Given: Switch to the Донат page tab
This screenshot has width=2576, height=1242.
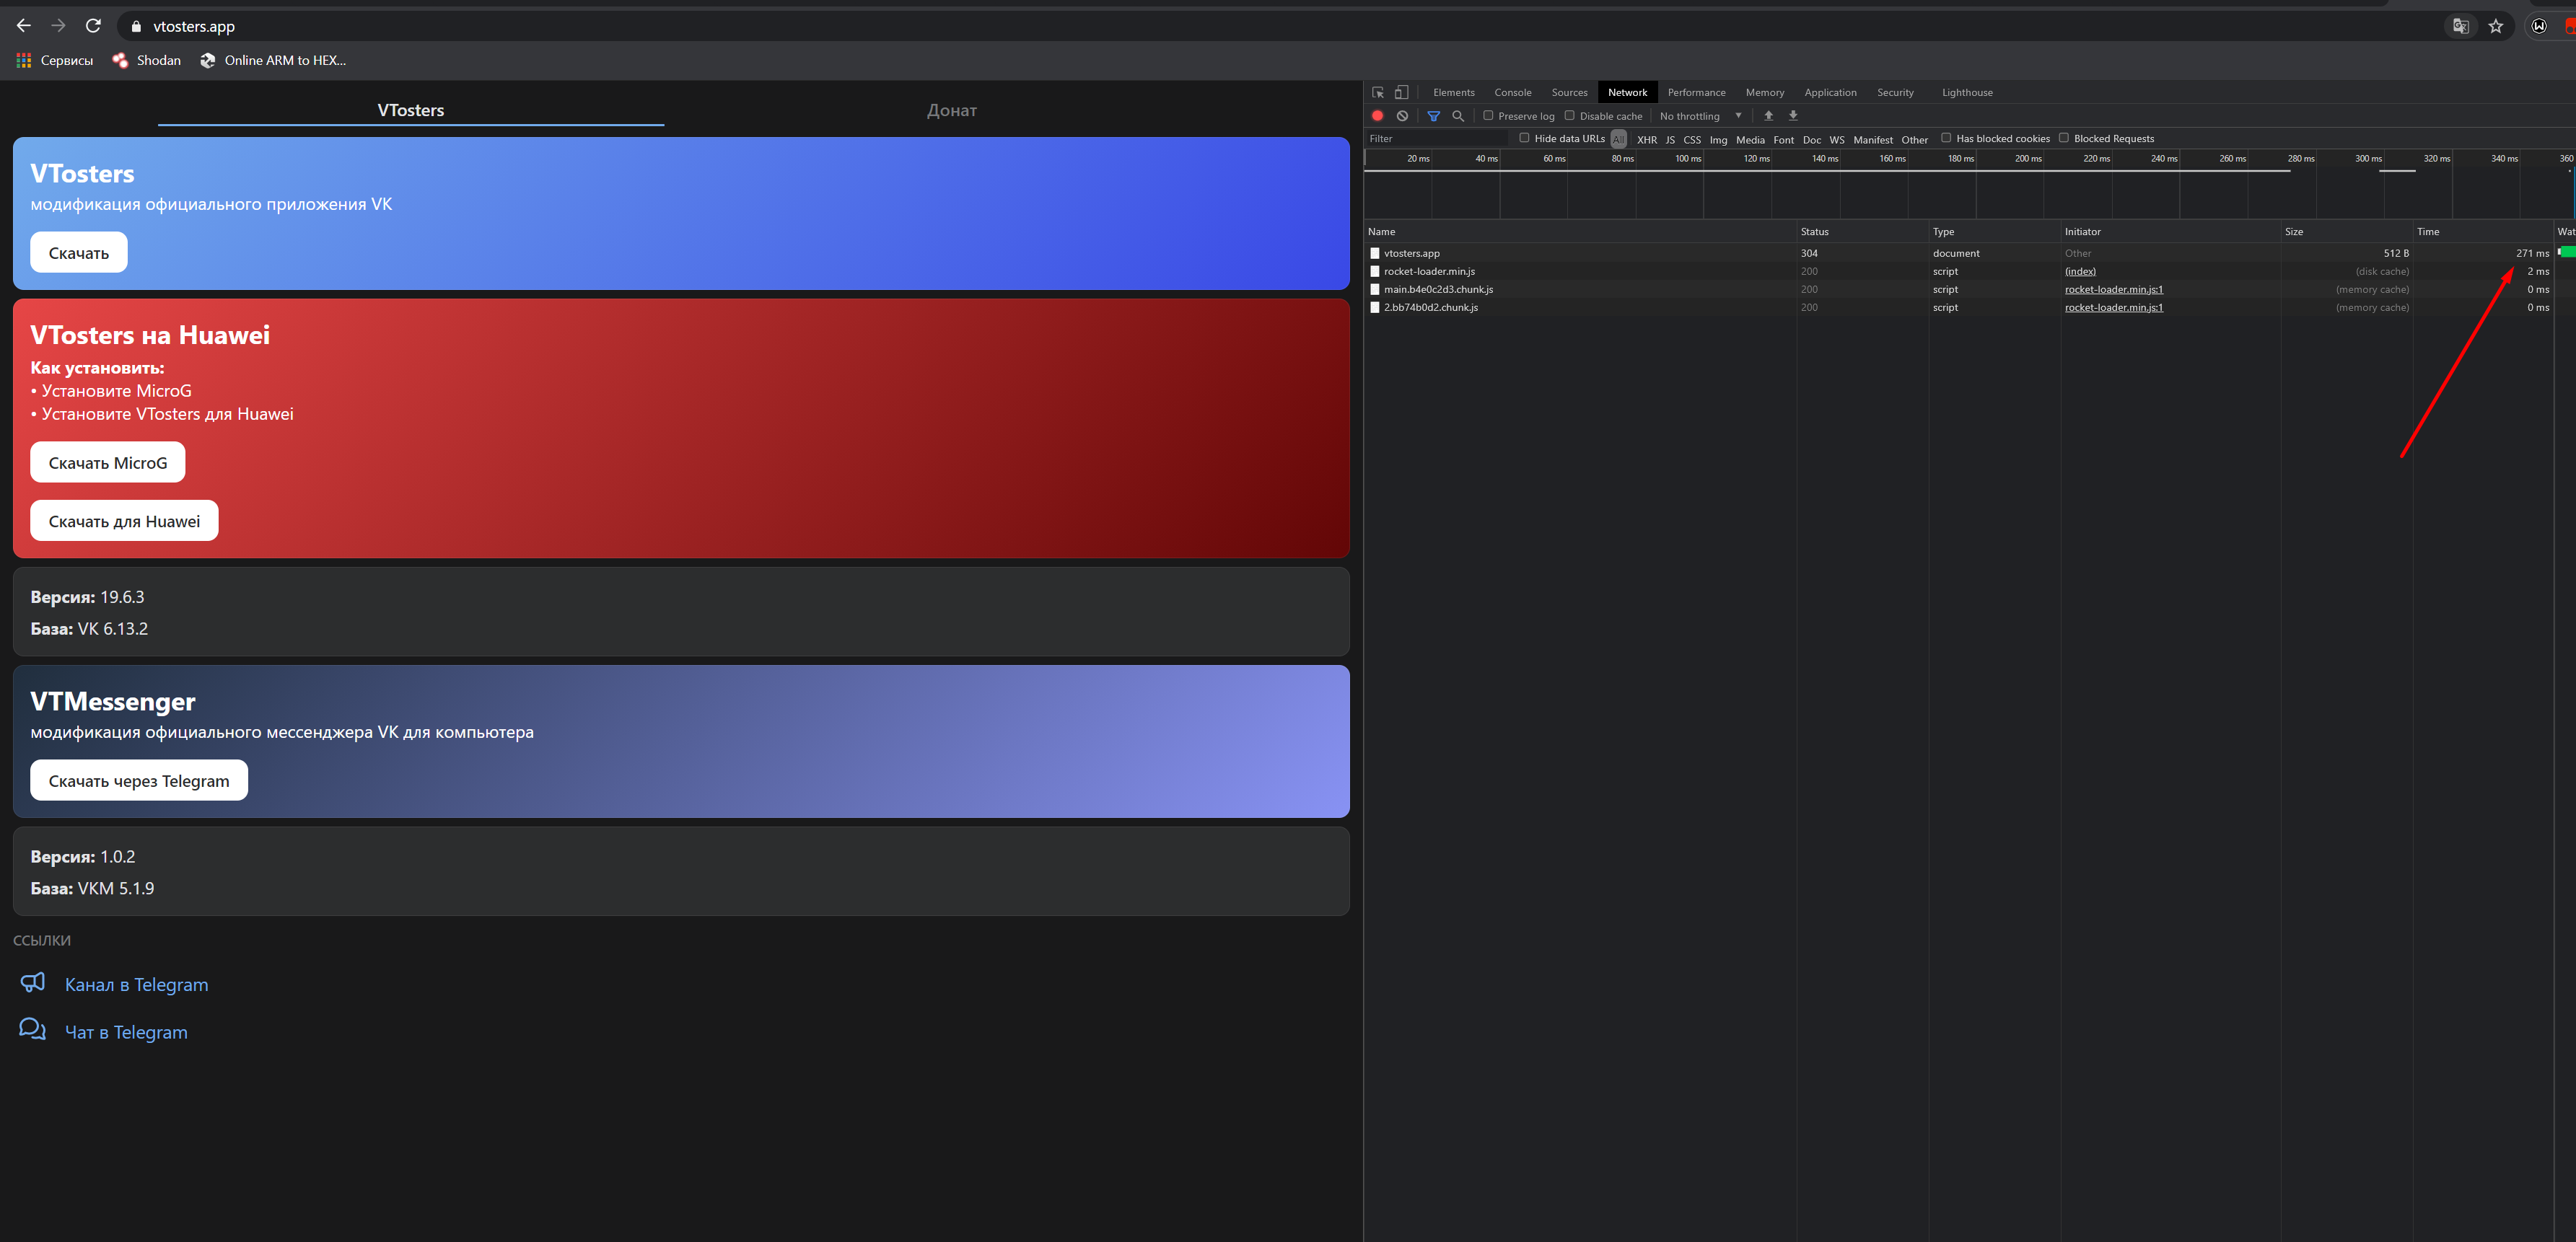Looking at the screenshot, I should tap(952, 110).
